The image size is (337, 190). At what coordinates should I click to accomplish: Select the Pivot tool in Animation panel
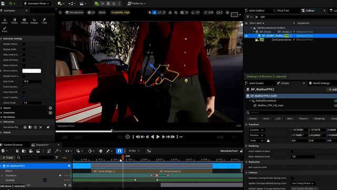coord(5,30)
